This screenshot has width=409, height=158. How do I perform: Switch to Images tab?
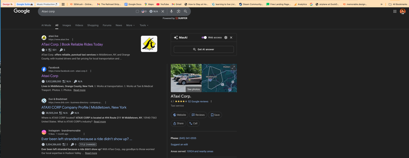(x=67, y=25)
